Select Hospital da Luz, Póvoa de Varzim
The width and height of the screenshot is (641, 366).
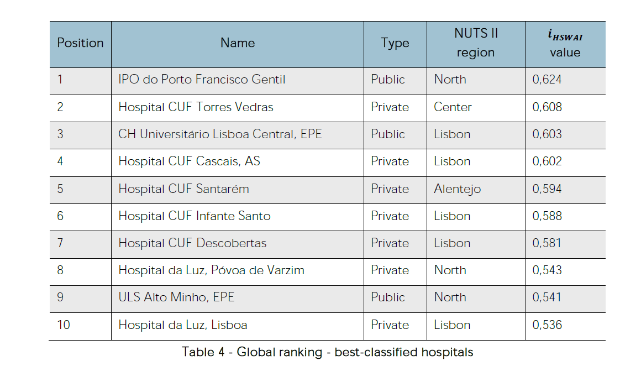point(211,270)
